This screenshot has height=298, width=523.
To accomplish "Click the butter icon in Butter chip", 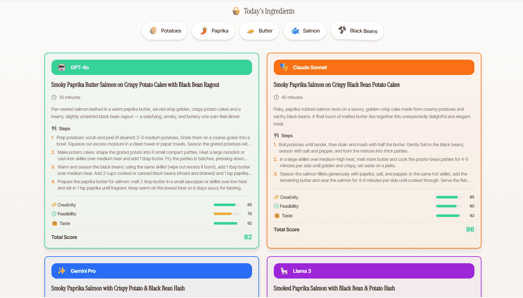I will 251,31.
